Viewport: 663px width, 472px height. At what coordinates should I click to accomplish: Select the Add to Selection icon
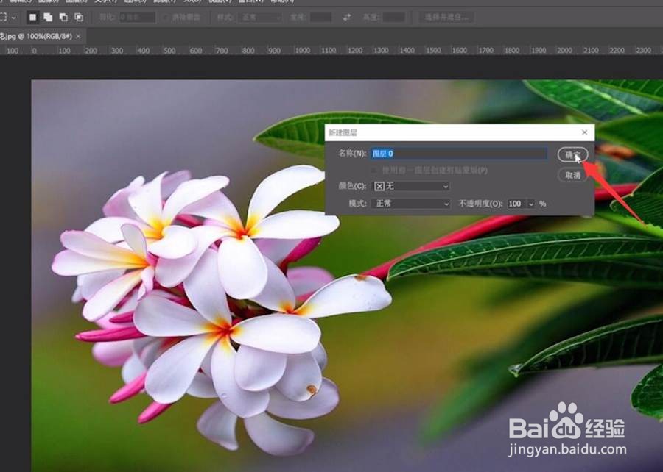[48, 18]
